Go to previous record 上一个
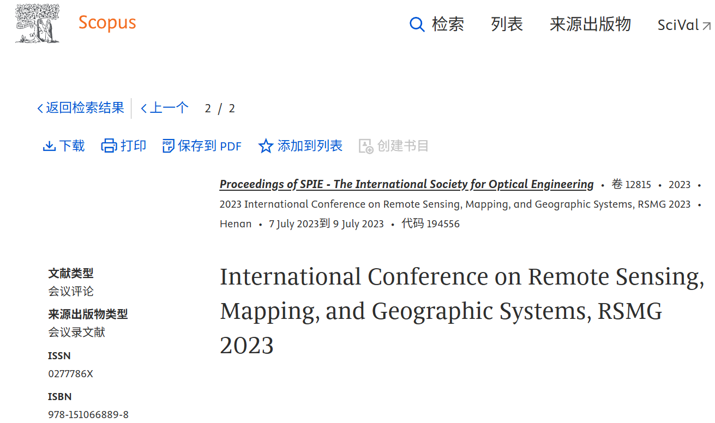 (x=165, y=108)
